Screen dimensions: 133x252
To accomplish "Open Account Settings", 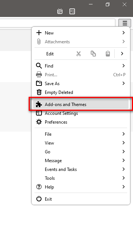I will click(81, 113).
